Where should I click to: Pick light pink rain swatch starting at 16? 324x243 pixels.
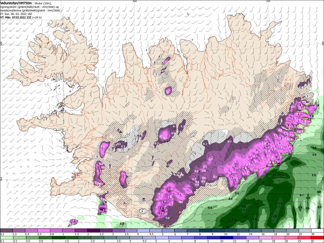[x=266, y=238]
